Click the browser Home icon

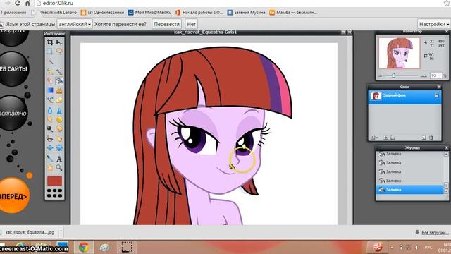[x=27, y=3]
